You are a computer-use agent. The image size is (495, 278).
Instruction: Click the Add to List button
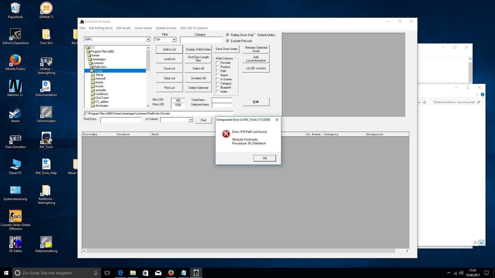pos(169,49)
